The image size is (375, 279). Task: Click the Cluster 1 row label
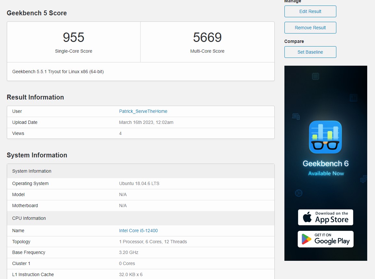point(21,264)
